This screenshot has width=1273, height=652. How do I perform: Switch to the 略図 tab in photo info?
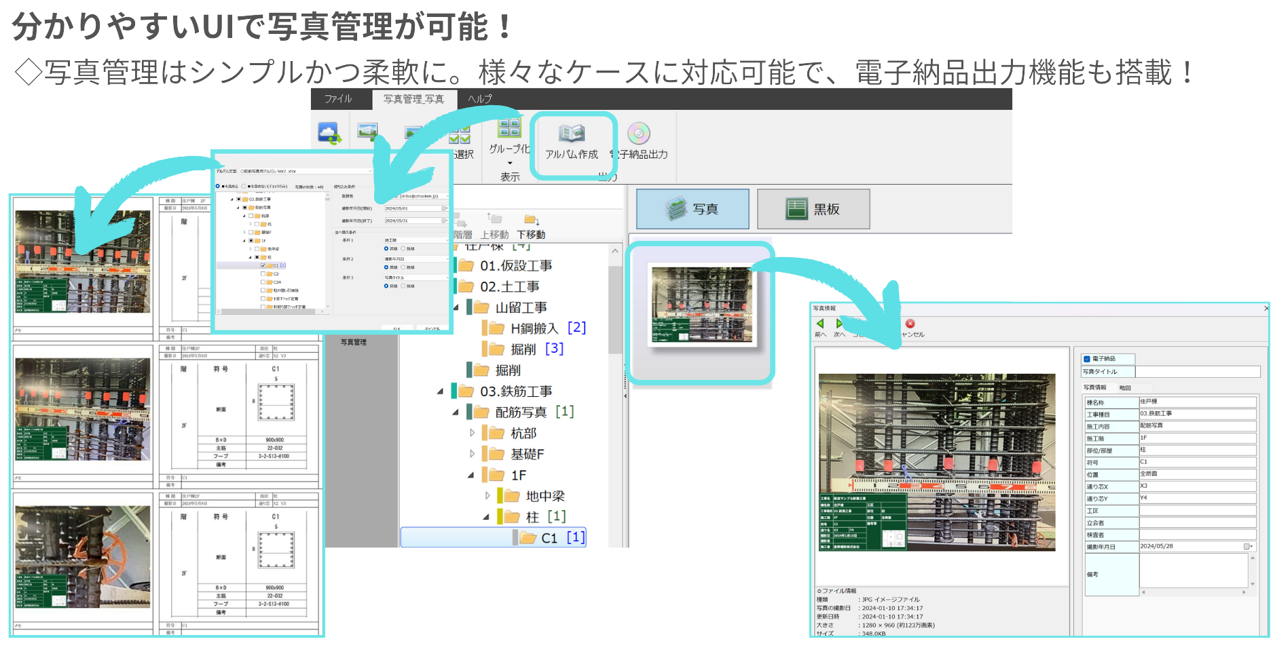click(x=1125, y=387)
